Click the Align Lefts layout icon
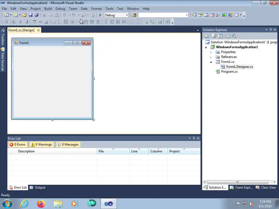 [14, 22]
